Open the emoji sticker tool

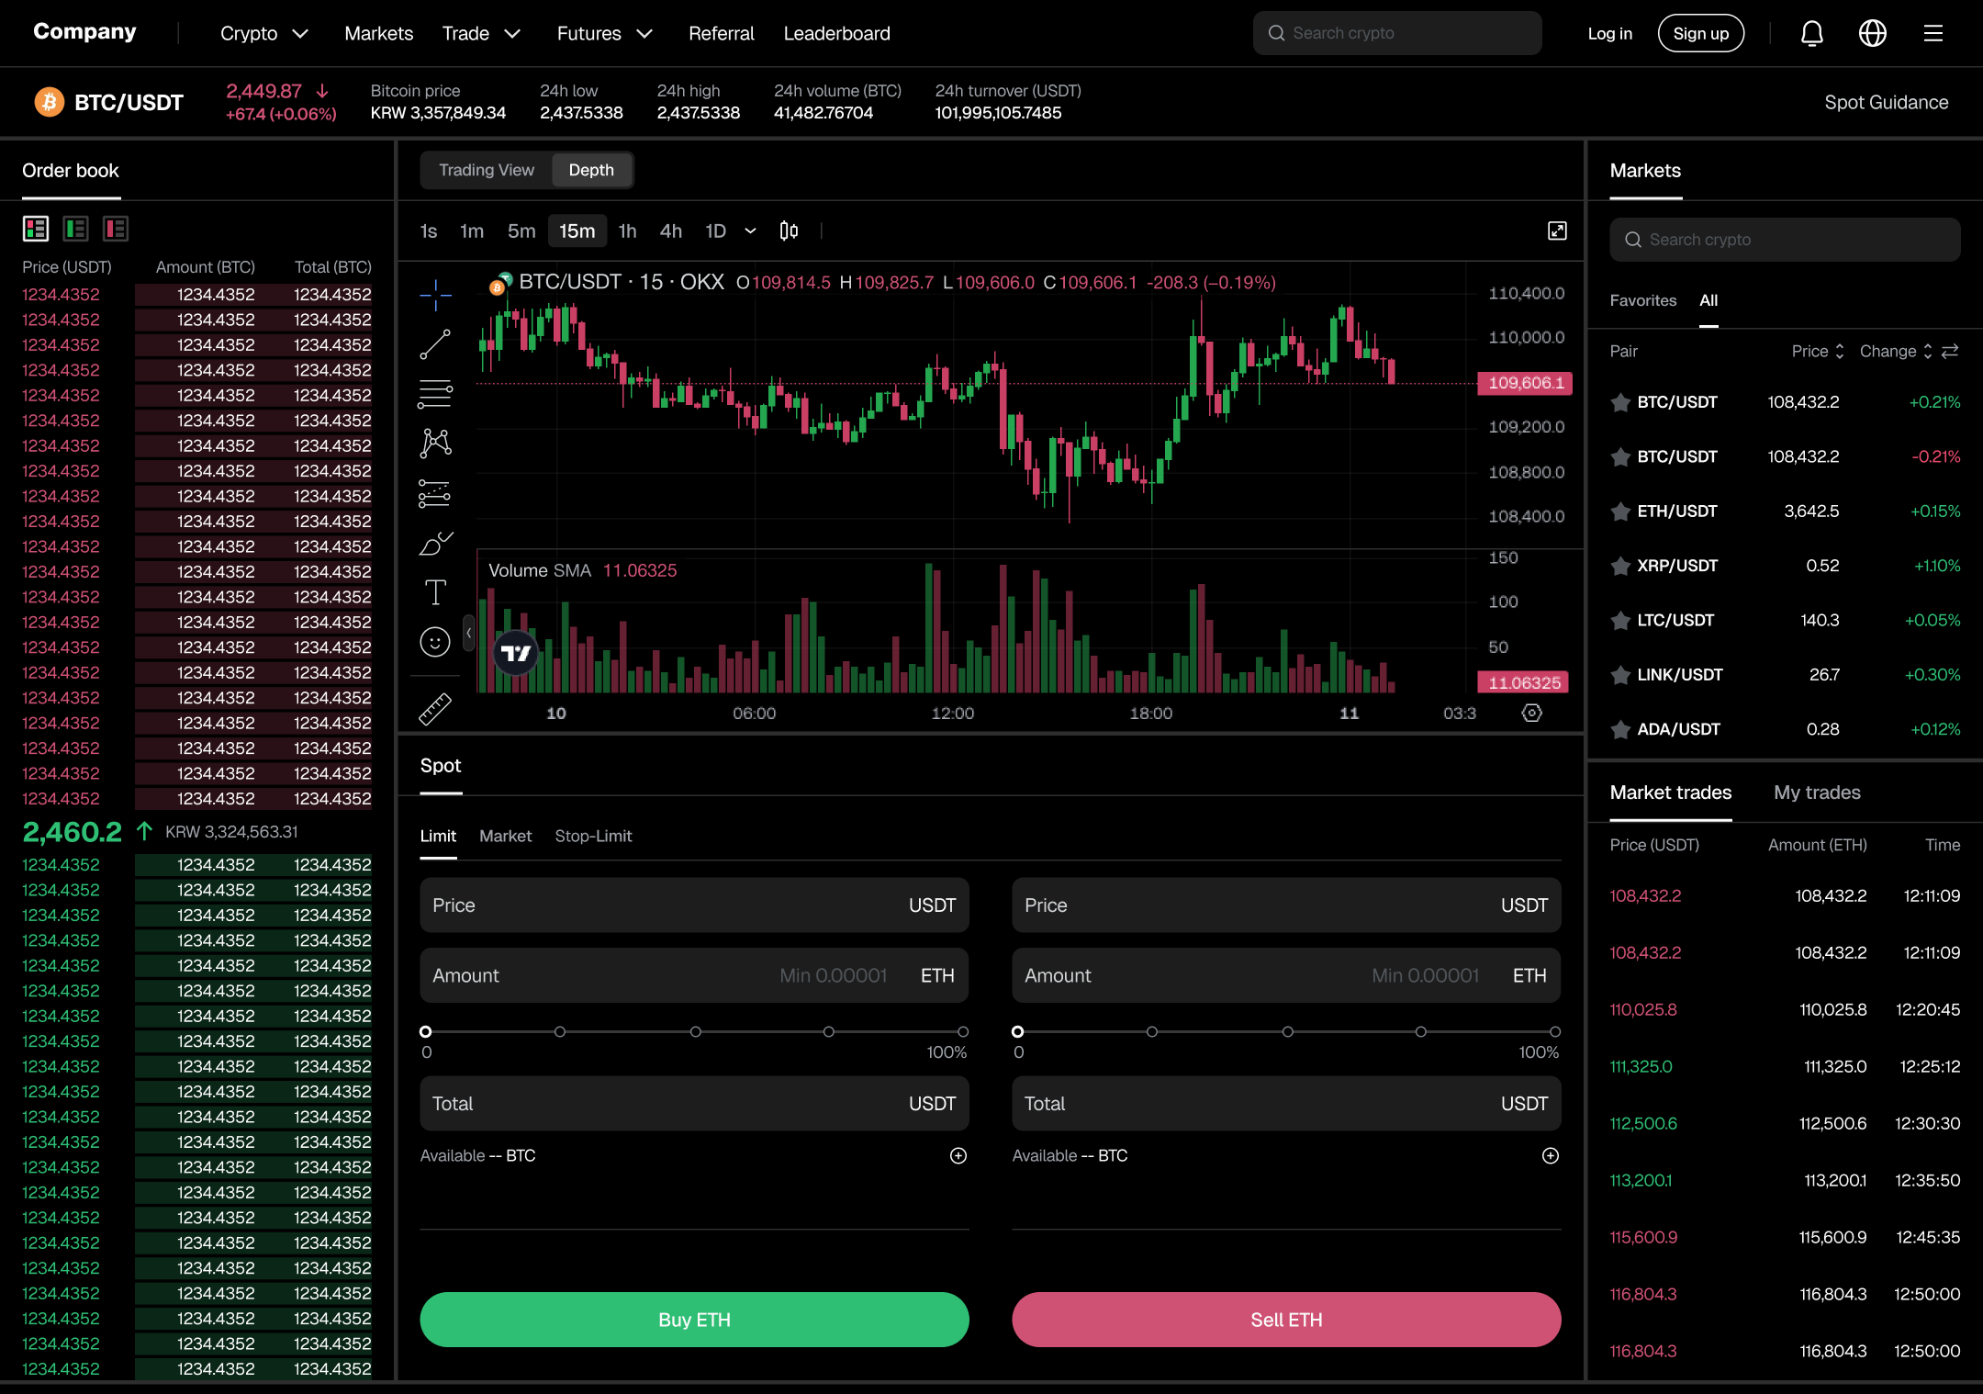(435, 642)
